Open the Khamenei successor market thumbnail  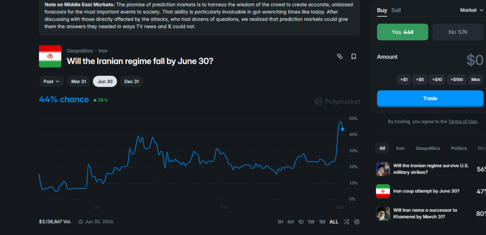(x=383, y=213)
